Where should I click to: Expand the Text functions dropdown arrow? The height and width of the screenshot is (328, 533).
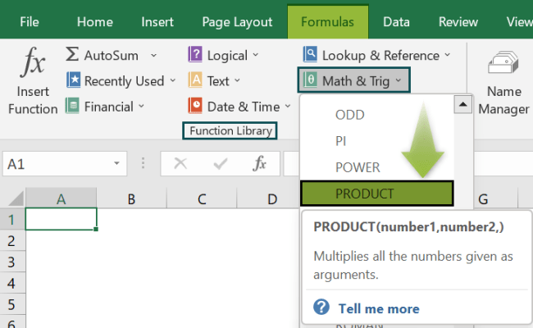237,80
